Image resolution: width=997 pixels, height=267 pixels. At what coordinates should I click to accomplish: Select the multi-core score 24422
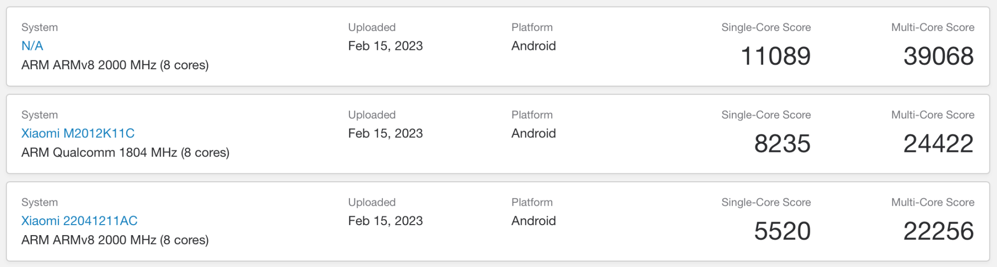coord(938,143)
